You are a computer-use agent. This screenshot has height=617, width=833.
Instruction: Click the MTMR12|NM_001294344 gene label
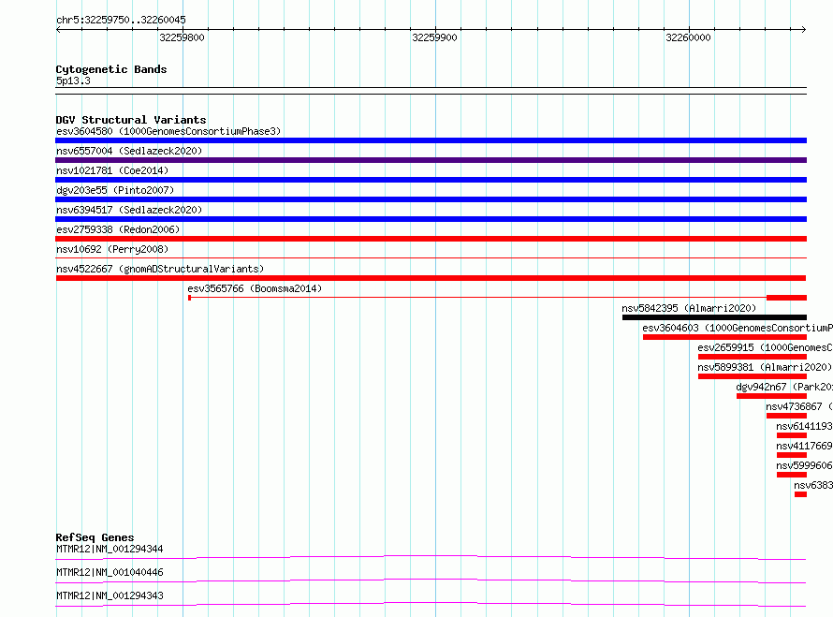click(x=110, y=549)
